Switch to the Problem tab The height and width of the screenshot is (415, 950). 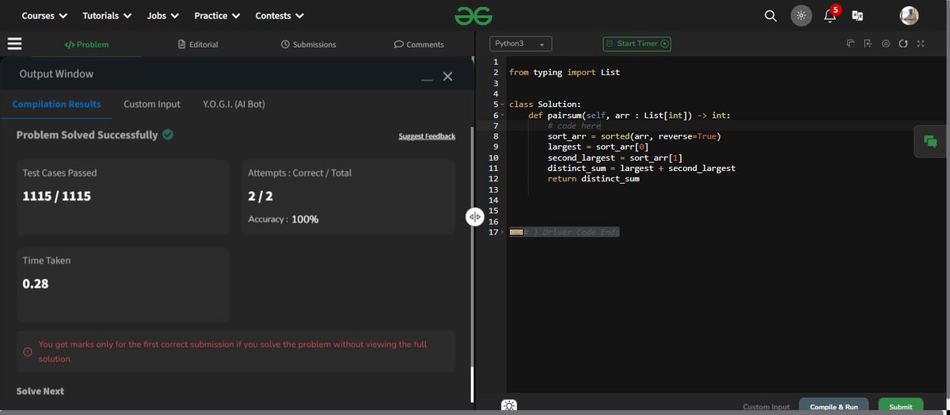pos(86,44)
